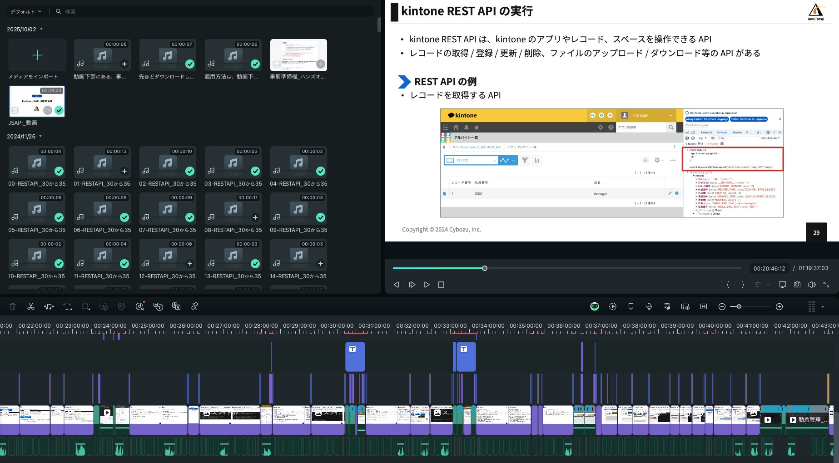Open the insert options dropdown arrow in preview
This screenshot has height=463, width=839.
[x=768, y=285]
